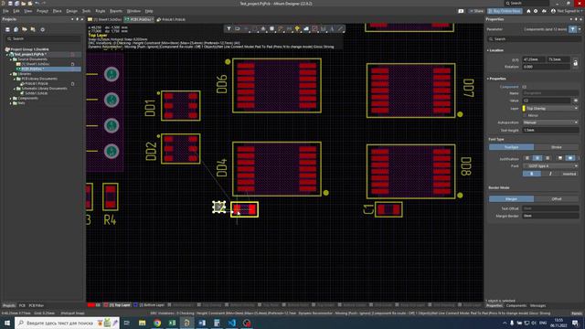
Task: Click the Properties panel filter funnel button
Action: click(572, 29)
